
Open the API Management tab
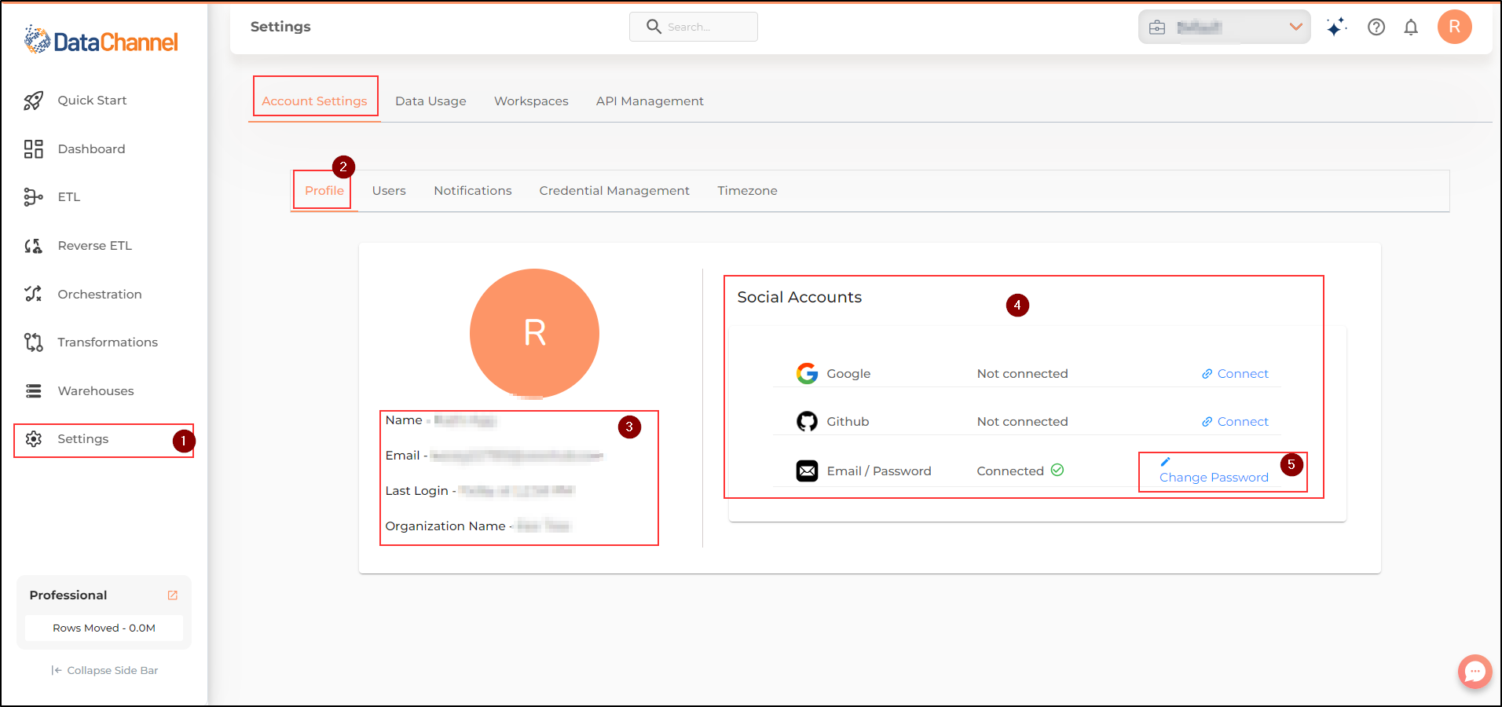[x=650, y=101]
